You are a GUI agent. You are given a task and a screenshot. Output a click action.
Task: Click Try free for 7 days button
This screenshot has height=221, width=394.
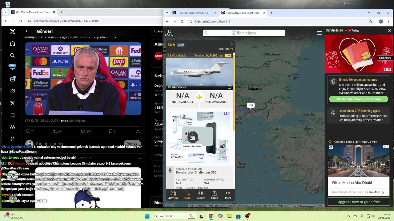click(359, 99)
